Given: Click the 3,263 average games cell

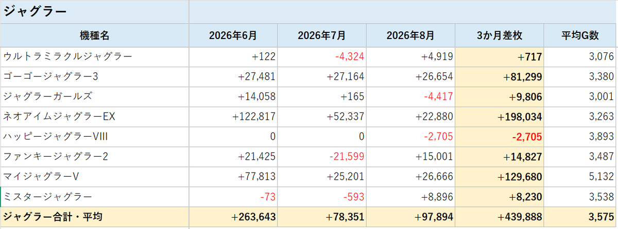Looking at the screenshot, I should click(x=581, y=117).
